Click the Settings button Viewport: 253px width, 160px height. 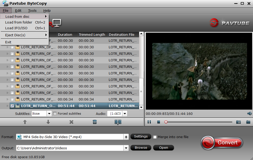[x=141, y=137]
